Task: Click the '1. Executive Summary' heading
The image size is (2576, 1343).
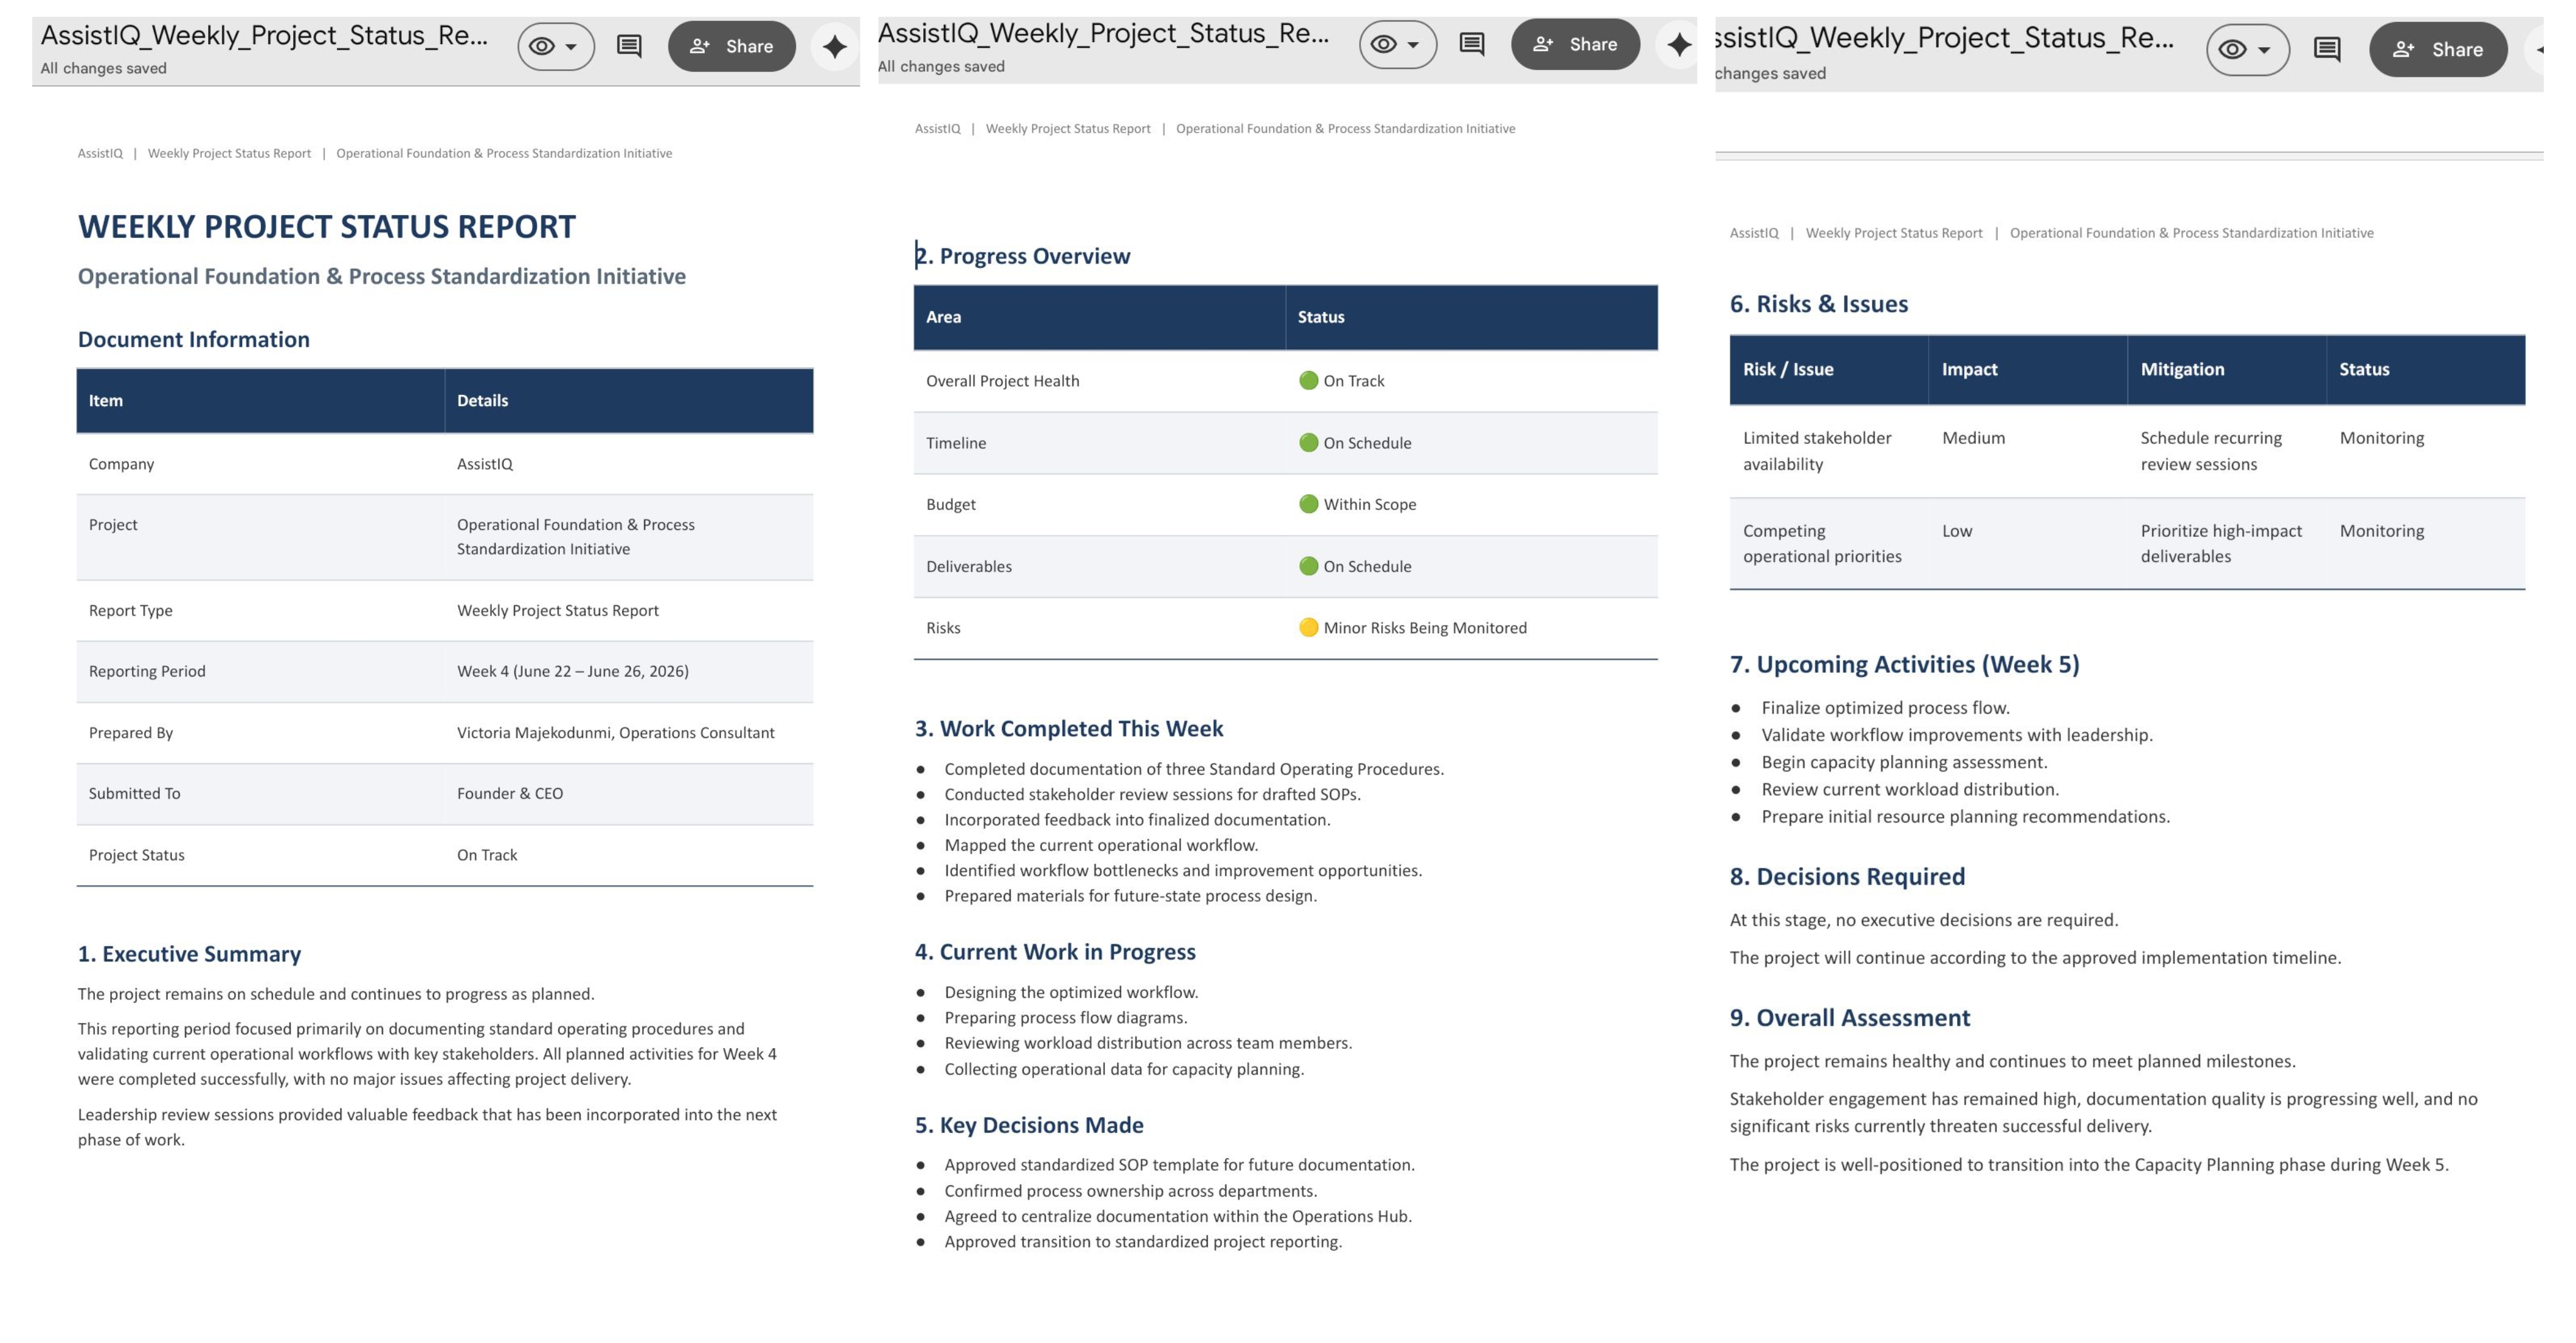Action: coord(189,954)
